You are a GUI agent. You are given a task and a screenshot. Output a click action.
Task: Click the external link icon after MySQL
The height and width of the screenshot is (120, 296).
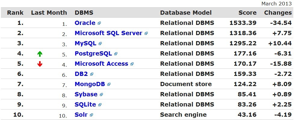[100, 43]
